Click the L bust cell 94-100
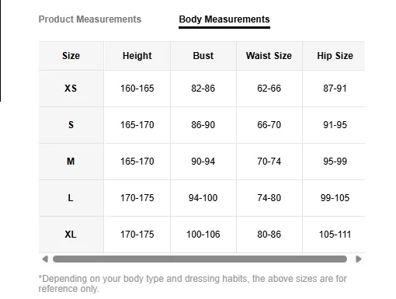The image size is (396, 299). point(203,198)
